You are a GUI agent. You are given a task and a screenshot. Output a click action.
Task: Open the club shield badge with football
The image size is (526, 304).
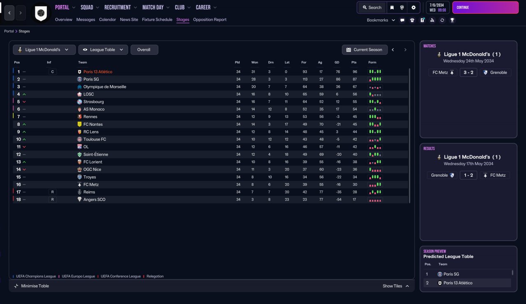[x=41, y=13]
